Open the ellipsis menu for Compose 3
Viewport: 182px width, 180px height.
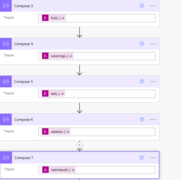click(x=153, y=6)
